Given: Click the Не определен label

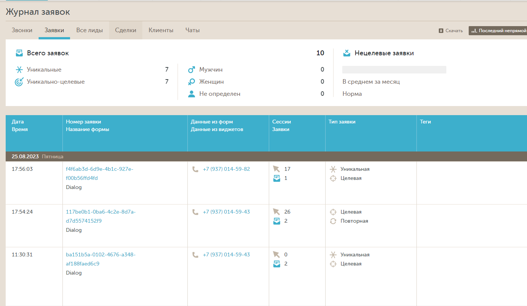Looking at the screenshot, I should 220,94.
